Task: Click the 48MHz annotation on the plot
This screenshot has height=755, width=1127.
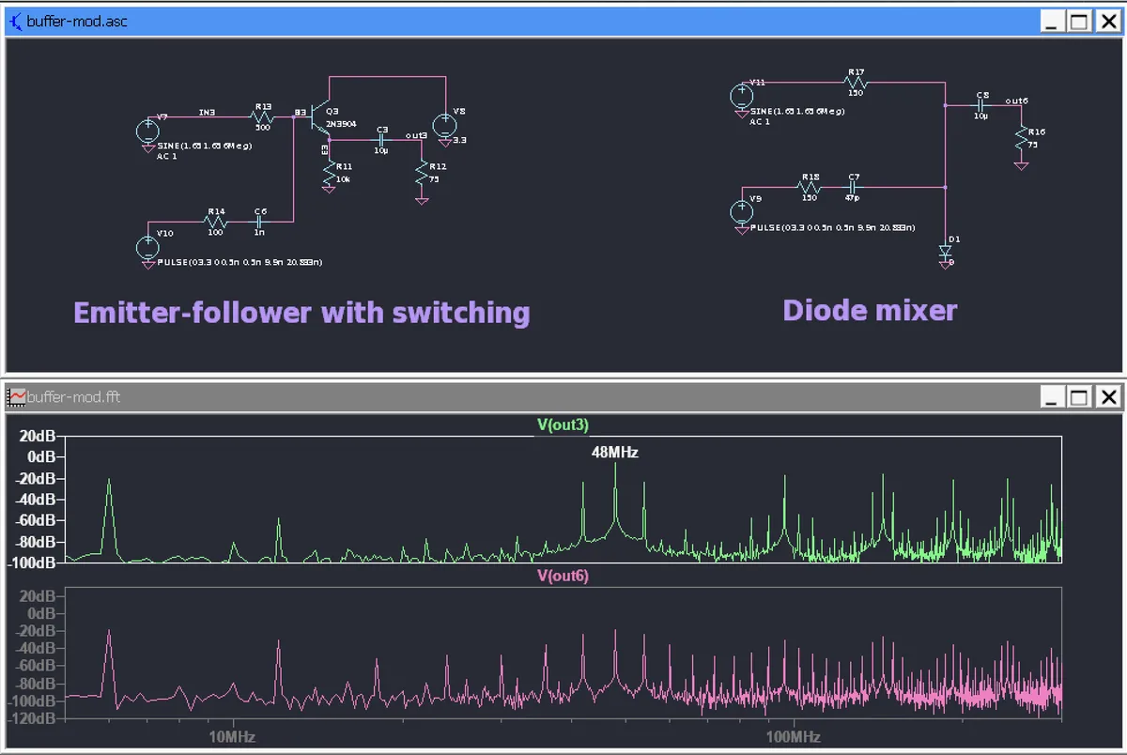Action: tap(615, 453)
